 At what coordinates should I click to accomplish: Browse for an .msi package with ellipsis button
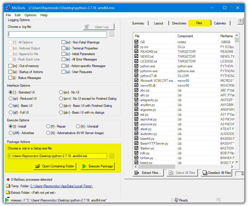[112, 156]
